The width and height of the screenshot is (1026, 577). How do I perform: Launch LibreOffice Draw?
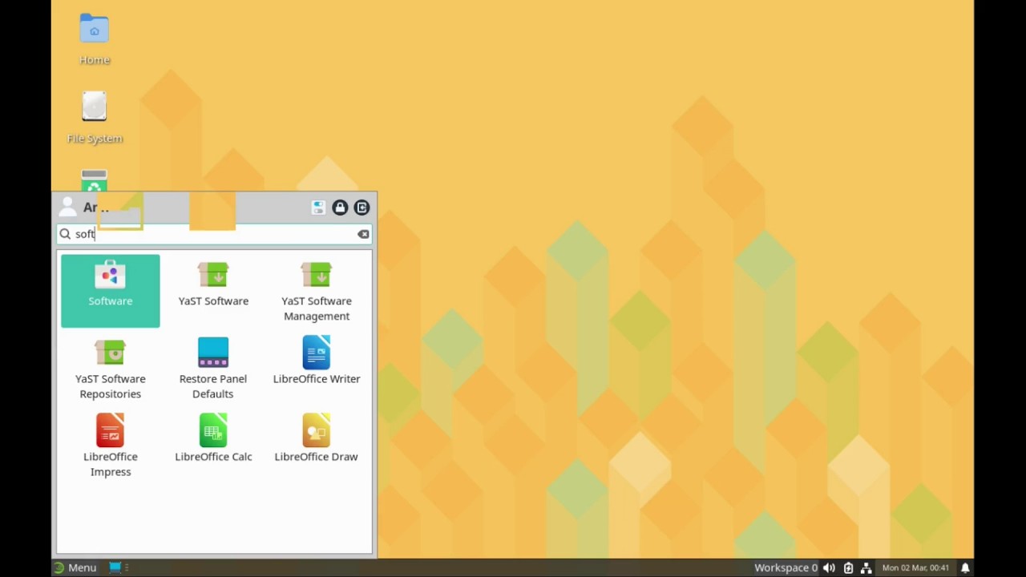pyautogui.click(x=317, y=439)
